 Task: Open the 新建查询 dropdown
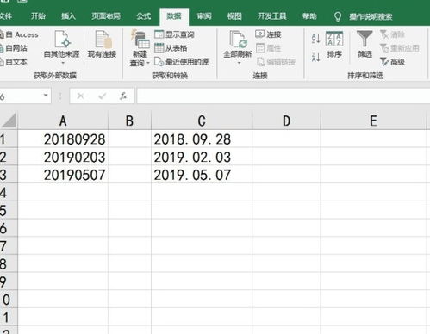[140, 48]
